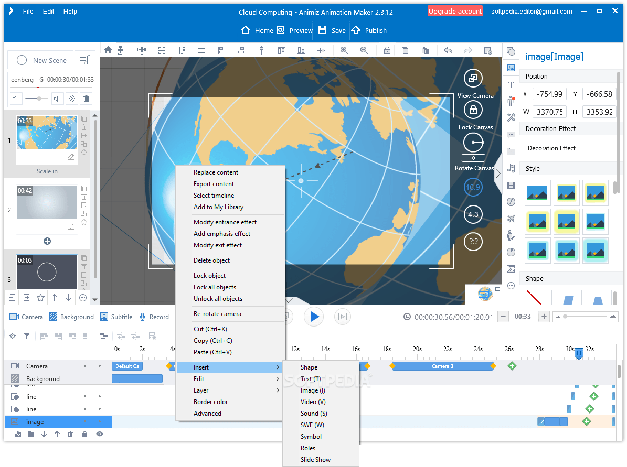The height and width of the screenshot is (467, 627).
Task: Toggle layer visibility eye icon at bottom
Action: (100, 435)
